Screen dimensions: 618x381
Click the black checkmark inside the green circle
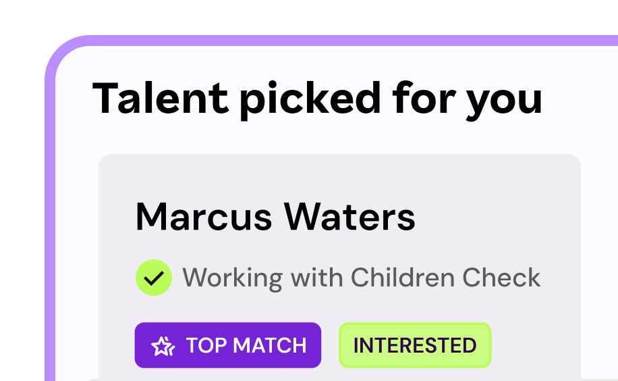[x=154, y=278]
